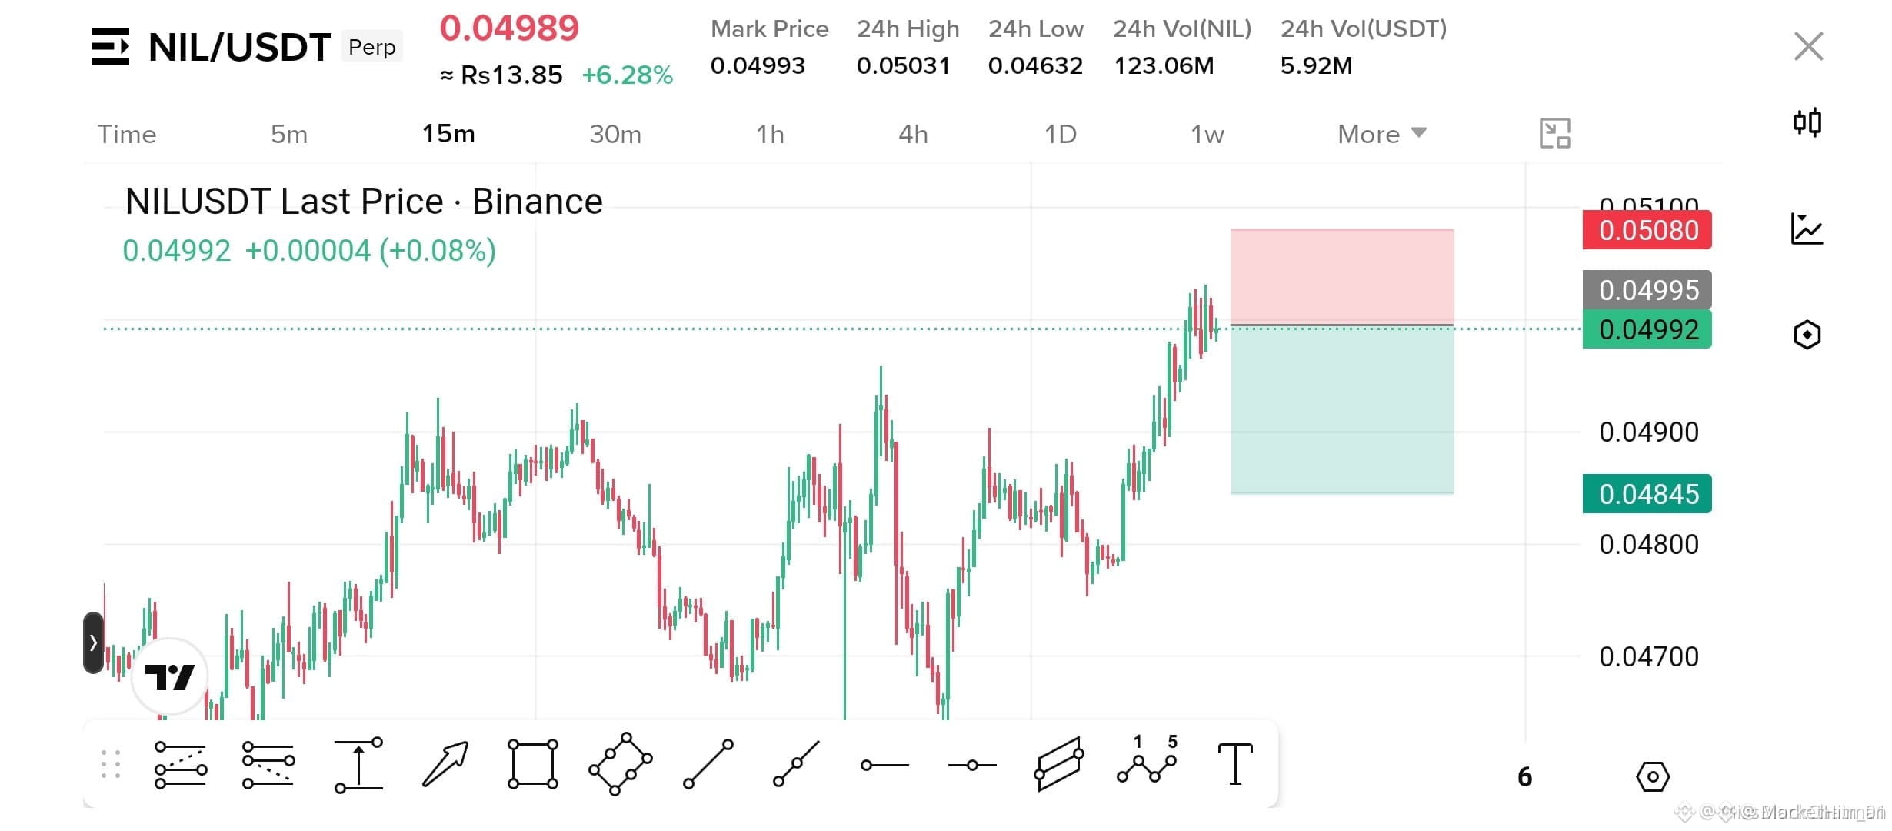1892x831 pixels.
Task: Select the text annotation tool
Action: [1235, 764]
